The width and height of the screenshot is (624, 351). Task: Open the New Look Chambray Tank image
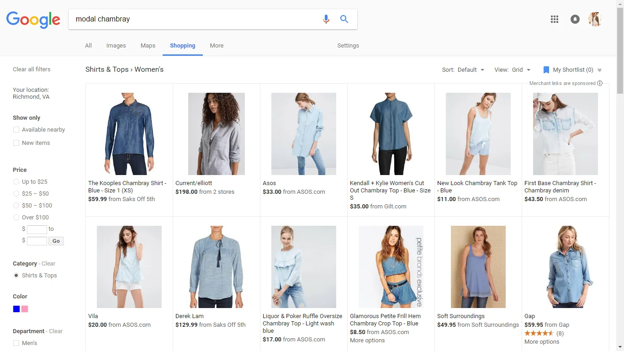[478, 134]
